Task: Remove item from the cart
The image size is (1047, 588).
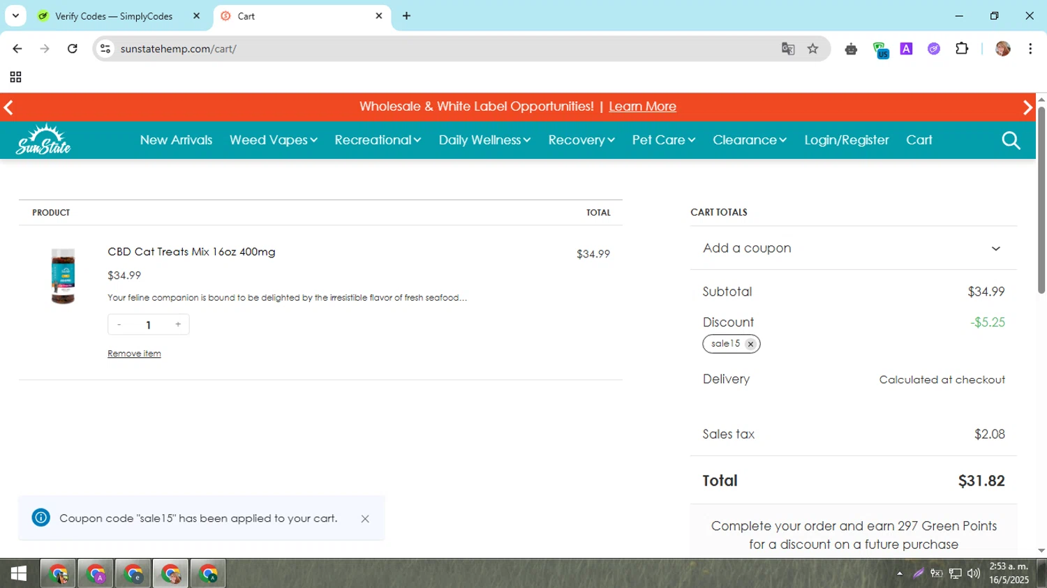Action: click(134, 354)
